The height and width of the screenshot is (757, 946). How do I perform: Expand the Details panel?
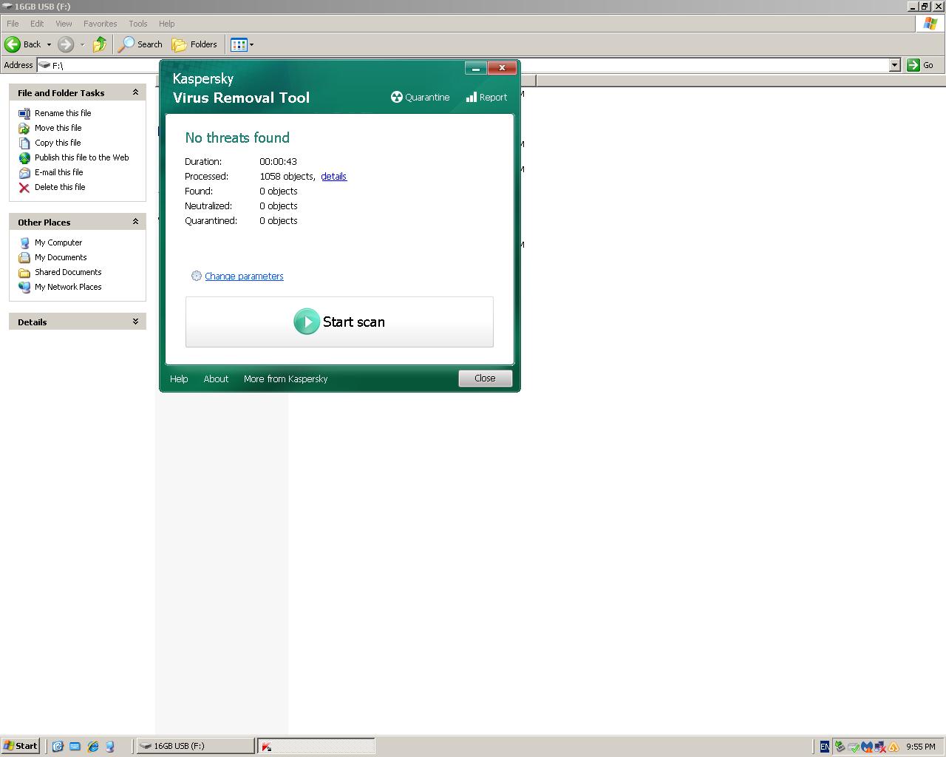click(135, 322)
